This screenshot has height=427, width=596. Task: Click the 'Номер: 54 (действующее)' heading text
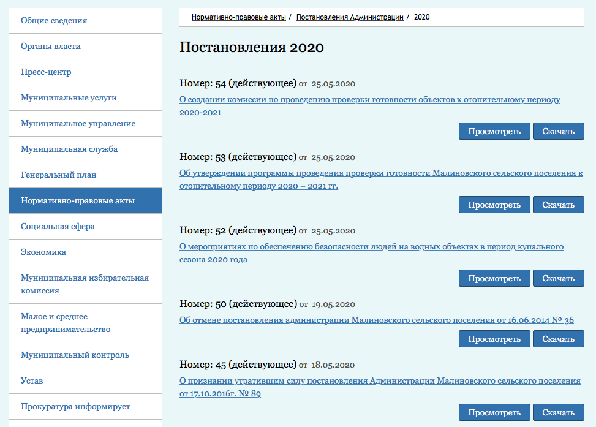(238, 83)
